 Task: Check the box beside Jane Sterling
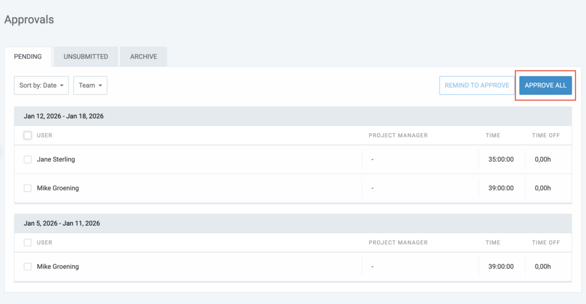(x=27, y=159)
